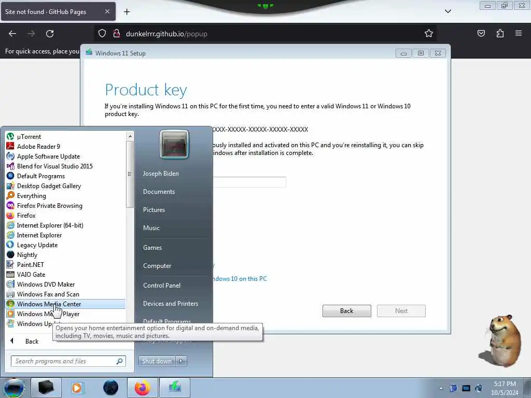The height and width of the screenshot is (398, 531).
Task: Open the green arrow taskbar app
Action: pos(175,388)
